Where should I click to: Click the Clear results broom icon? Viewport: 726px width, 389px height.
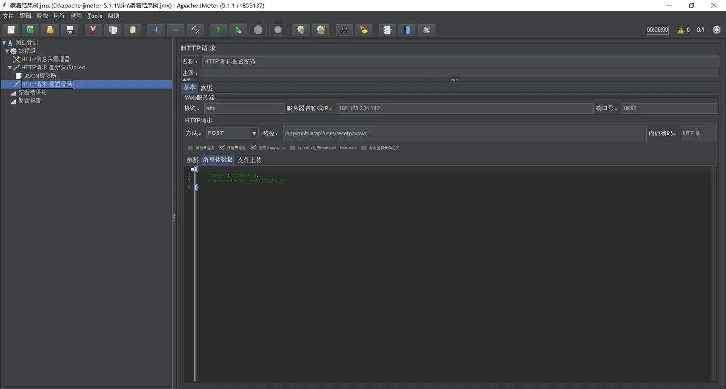tap(301, 30)
